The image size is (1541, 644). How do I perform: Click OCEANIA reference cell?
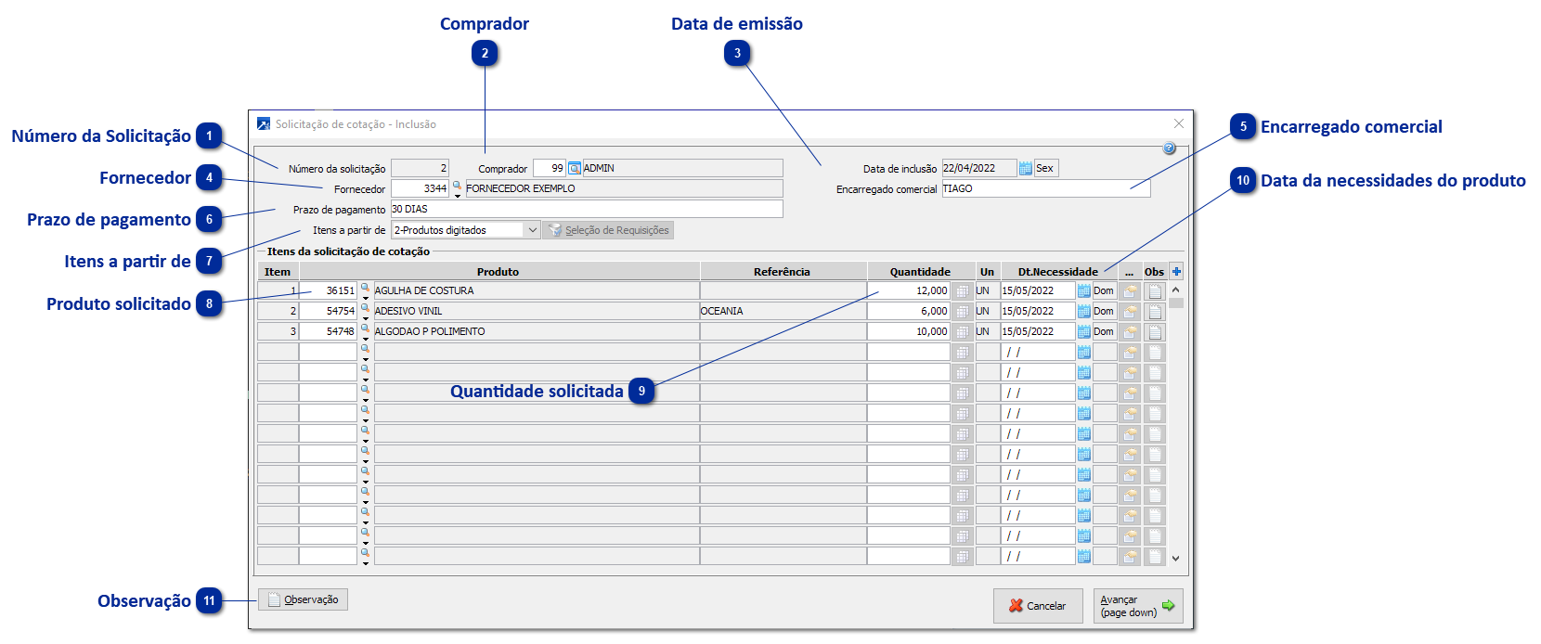pos(783,311)
